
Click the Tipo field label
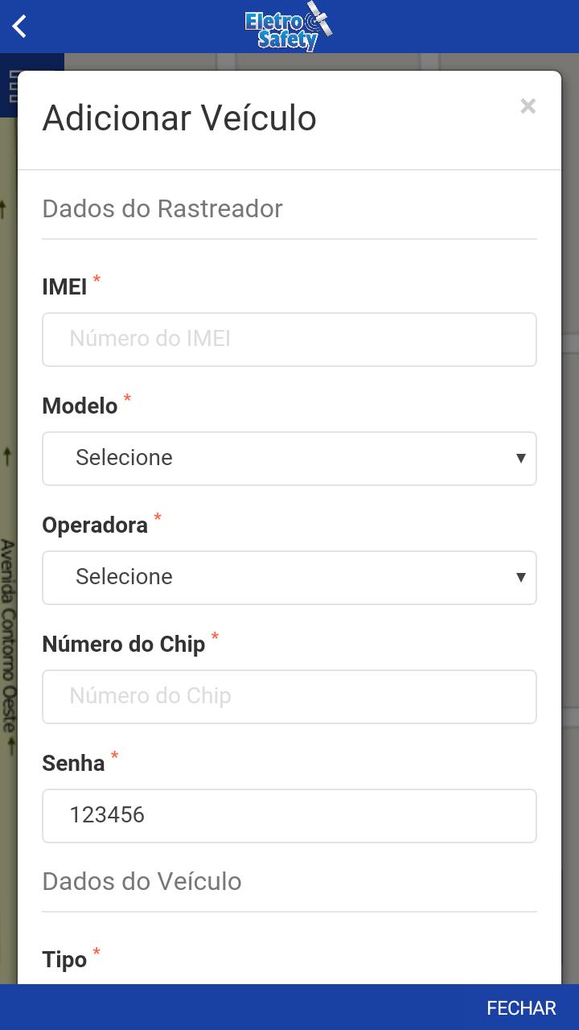point(64,959)
